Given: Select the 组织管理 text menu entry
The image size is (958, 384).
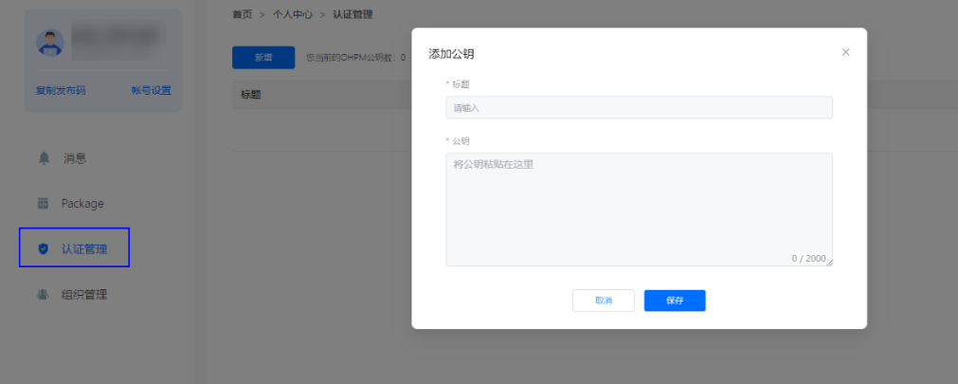Looking at the screenshot, I should coord(84,295).
